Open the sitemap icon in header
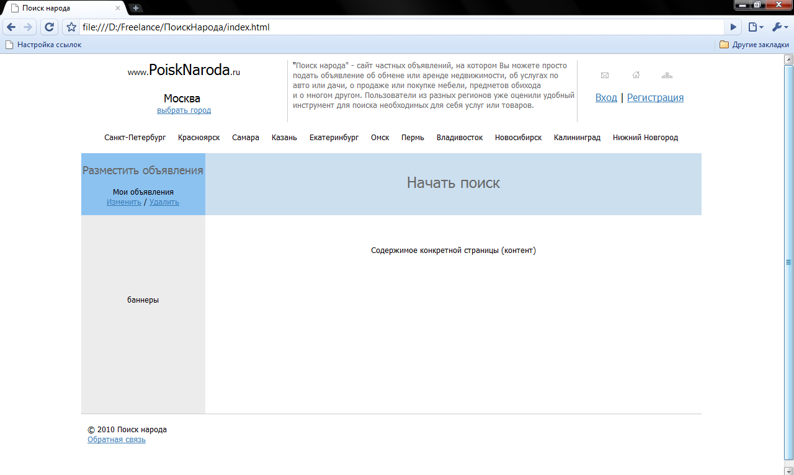This screenshot has height=475, width=794. click(x=667, y=76)
